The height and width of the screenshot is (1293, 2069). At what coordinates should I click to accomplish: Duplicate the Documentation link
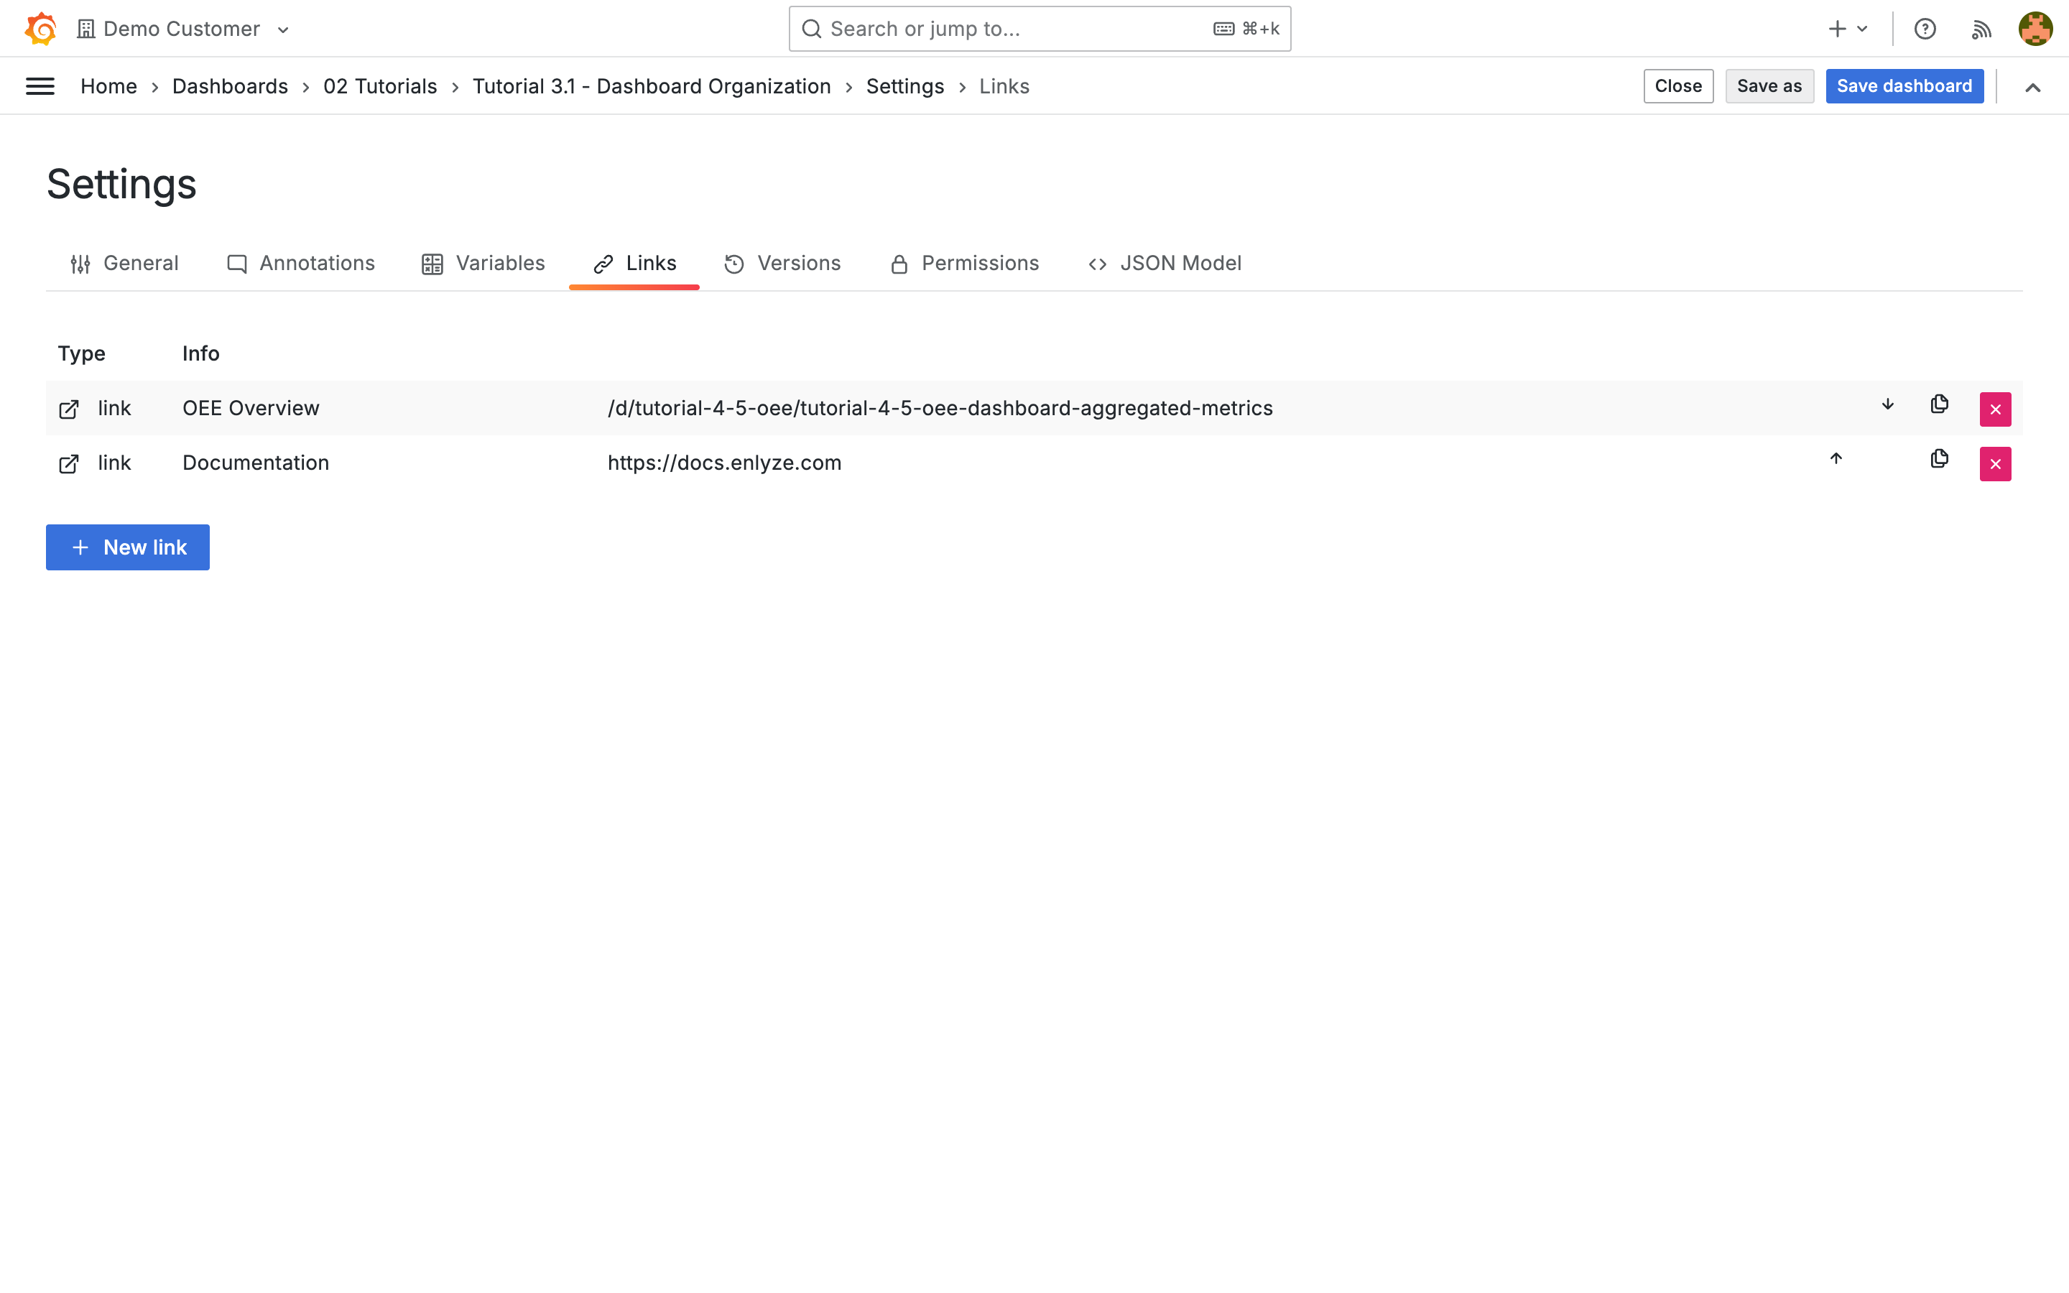click(1939, 459)
